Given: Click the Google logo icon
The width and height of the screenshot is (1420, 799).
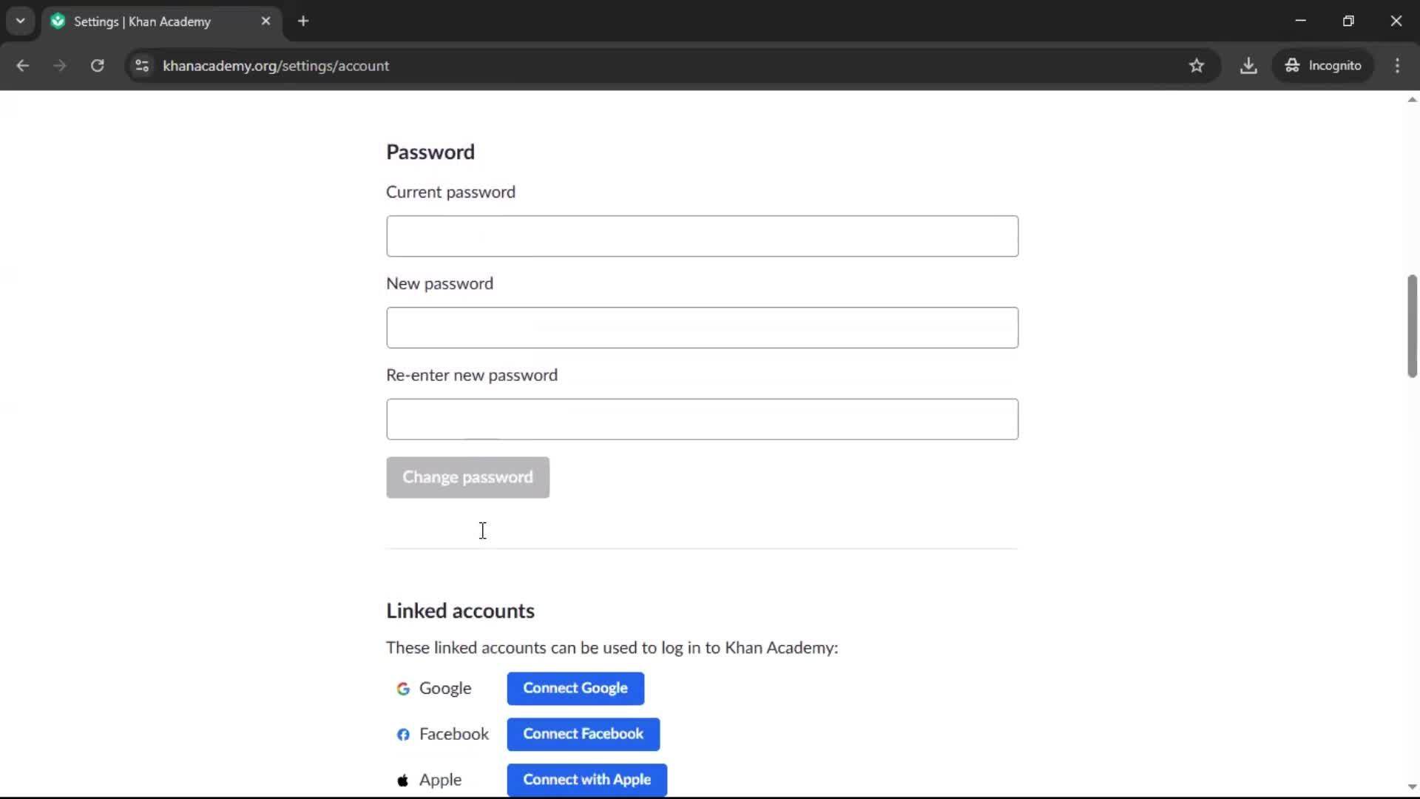Looking at the screenshot, I should [403, 689].
